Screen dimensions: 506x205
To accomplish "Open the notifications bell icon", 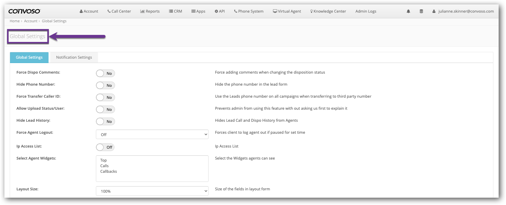I will [x=408, y=11].
